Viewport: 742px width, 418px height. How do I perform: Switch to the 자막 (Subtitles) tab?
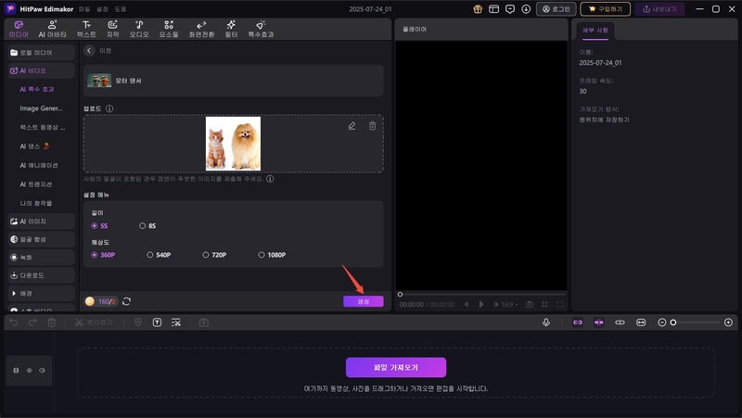(x=112, y=29)
